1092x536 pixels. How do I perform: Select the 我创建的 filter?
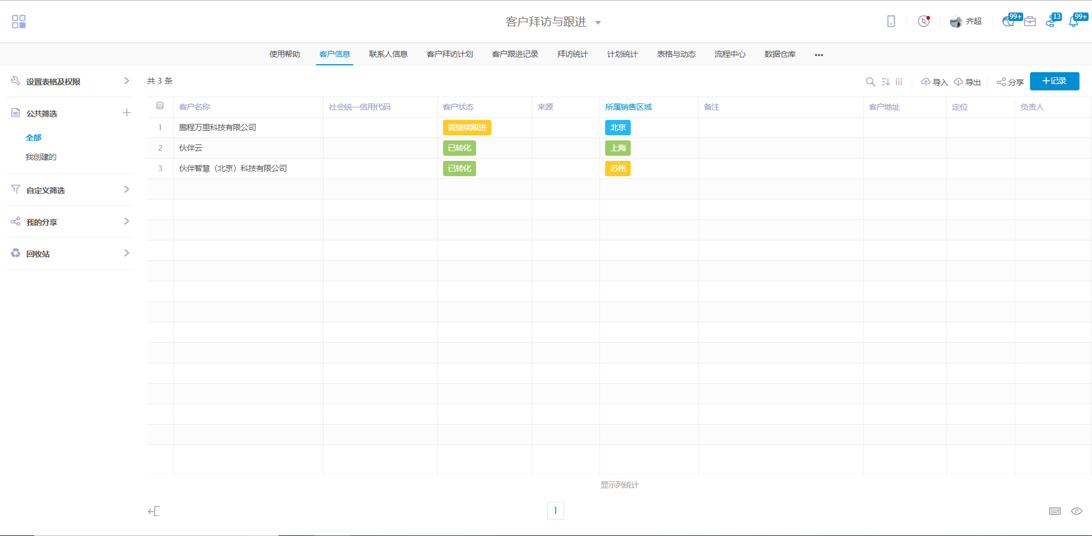(x=41, y=157)
